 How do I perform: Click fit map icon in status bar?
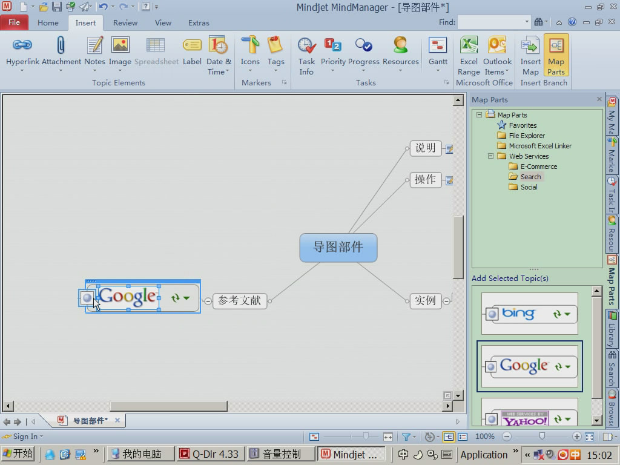pos(589,437)
